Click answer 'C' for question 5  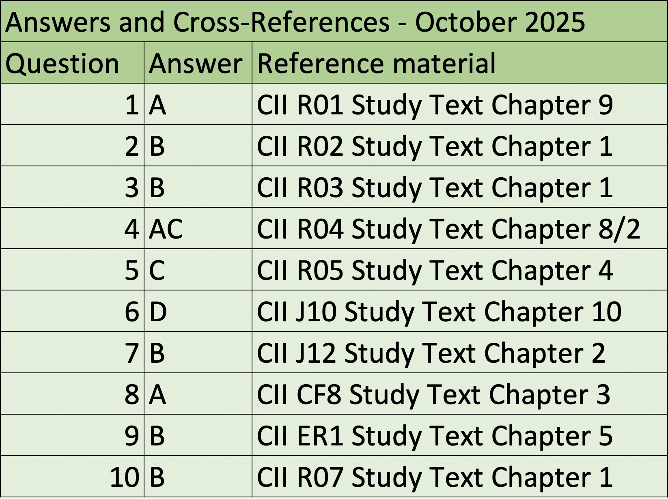coord(198,270)
